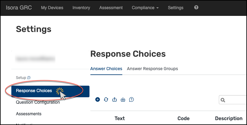Click into the search input field
This screenshot has height=125, width=247.
point(237,100)
